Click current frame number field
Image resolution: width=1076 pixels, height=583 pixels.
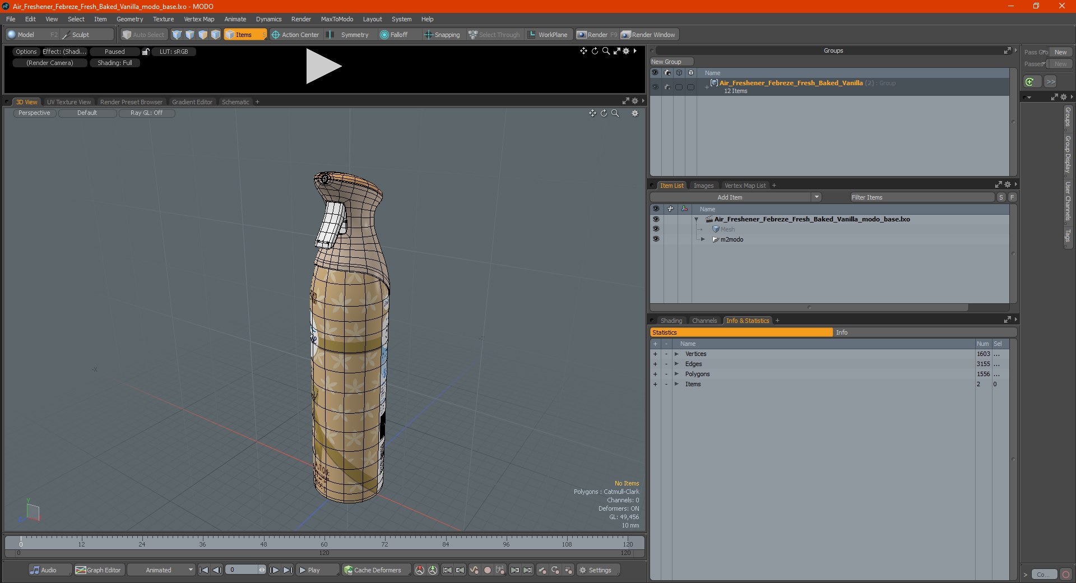[x=242, y=570]
